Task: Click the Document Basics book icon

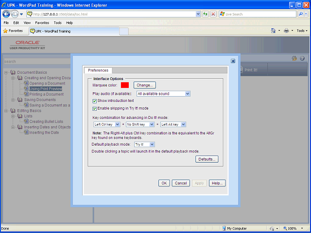Action: (x=13, y=72)
